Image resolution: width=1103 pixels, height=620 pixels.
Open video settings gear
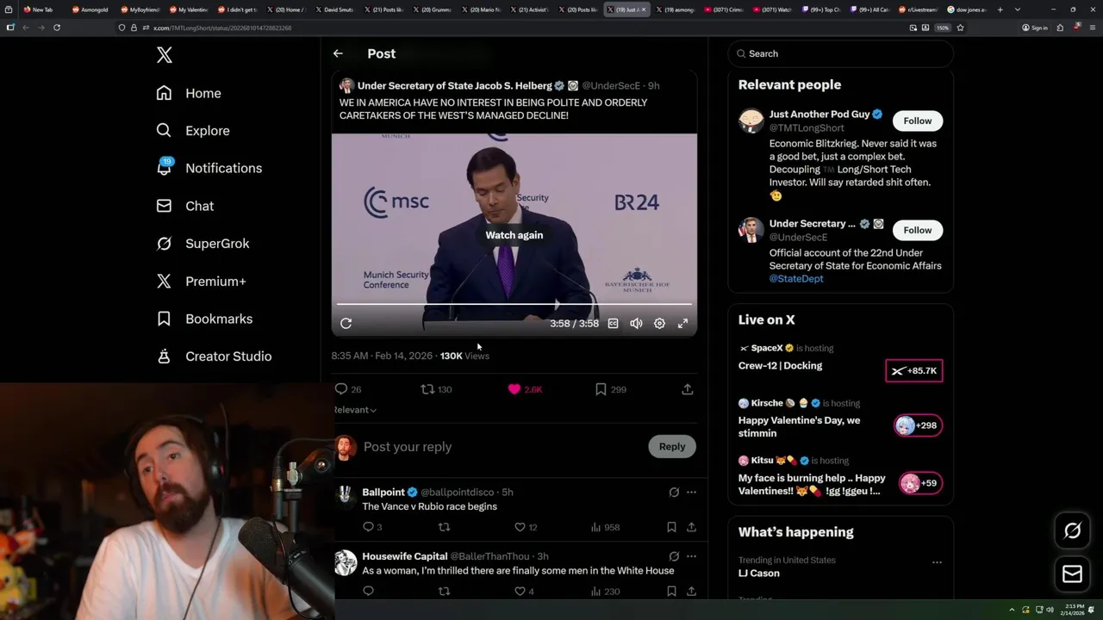(659, 324)
